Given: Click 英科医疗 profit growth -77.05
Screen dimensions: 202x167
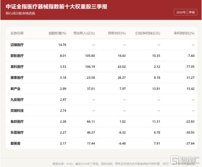Looking at the screenshot, I should click(190, 67).
